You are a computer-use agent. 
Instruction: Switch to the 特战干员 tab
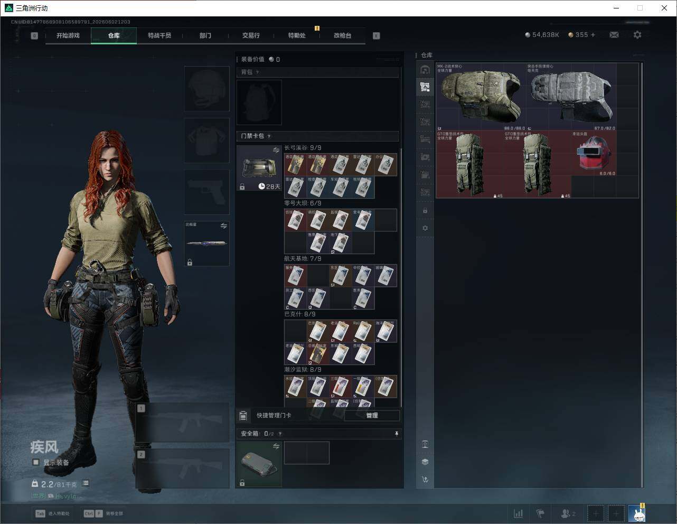point(159,35)
